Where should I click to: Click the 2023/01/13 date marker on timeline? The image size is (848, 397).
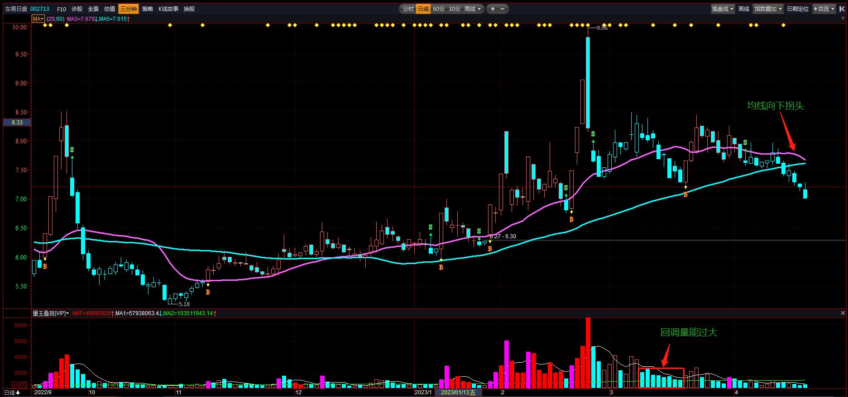(x=458, y=392)
